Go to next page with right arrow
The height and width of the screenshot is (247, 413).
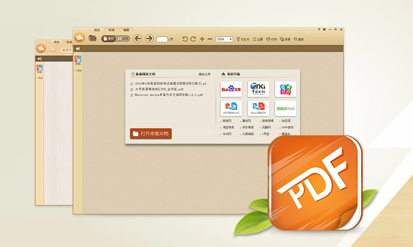149,39
